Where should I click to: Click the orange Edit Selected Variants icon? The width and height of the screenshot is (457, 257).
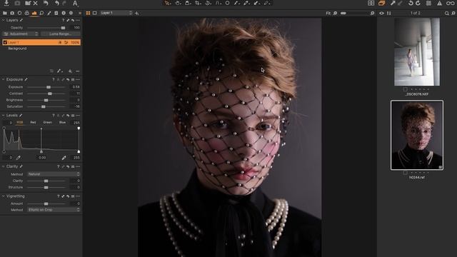(x=381, y=3)
